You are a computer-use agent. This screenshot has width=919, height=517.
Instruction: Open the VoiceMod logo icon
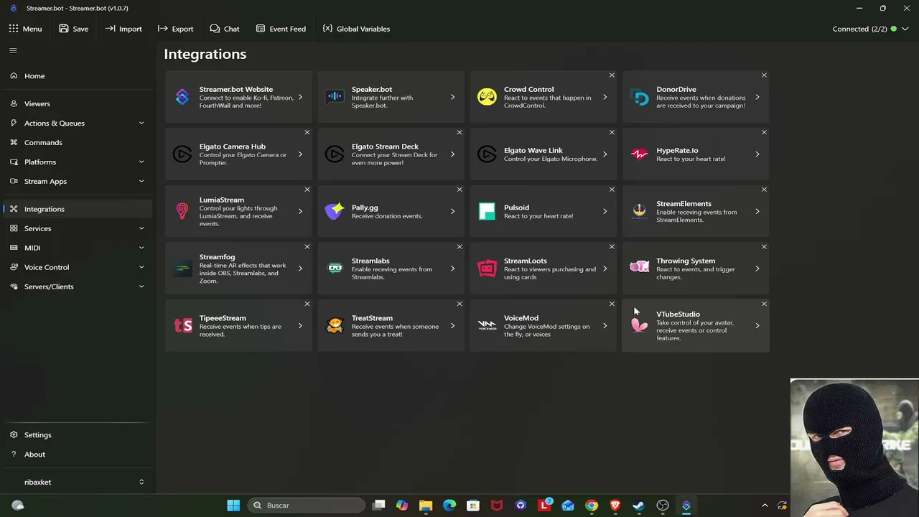pos(487,325)
